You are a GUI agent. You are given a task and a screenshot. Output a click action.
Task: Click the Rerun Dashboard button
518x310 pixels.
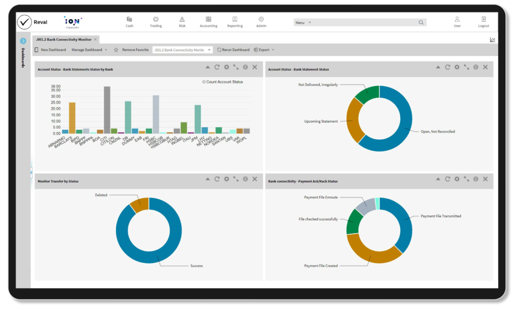[233, 50]
